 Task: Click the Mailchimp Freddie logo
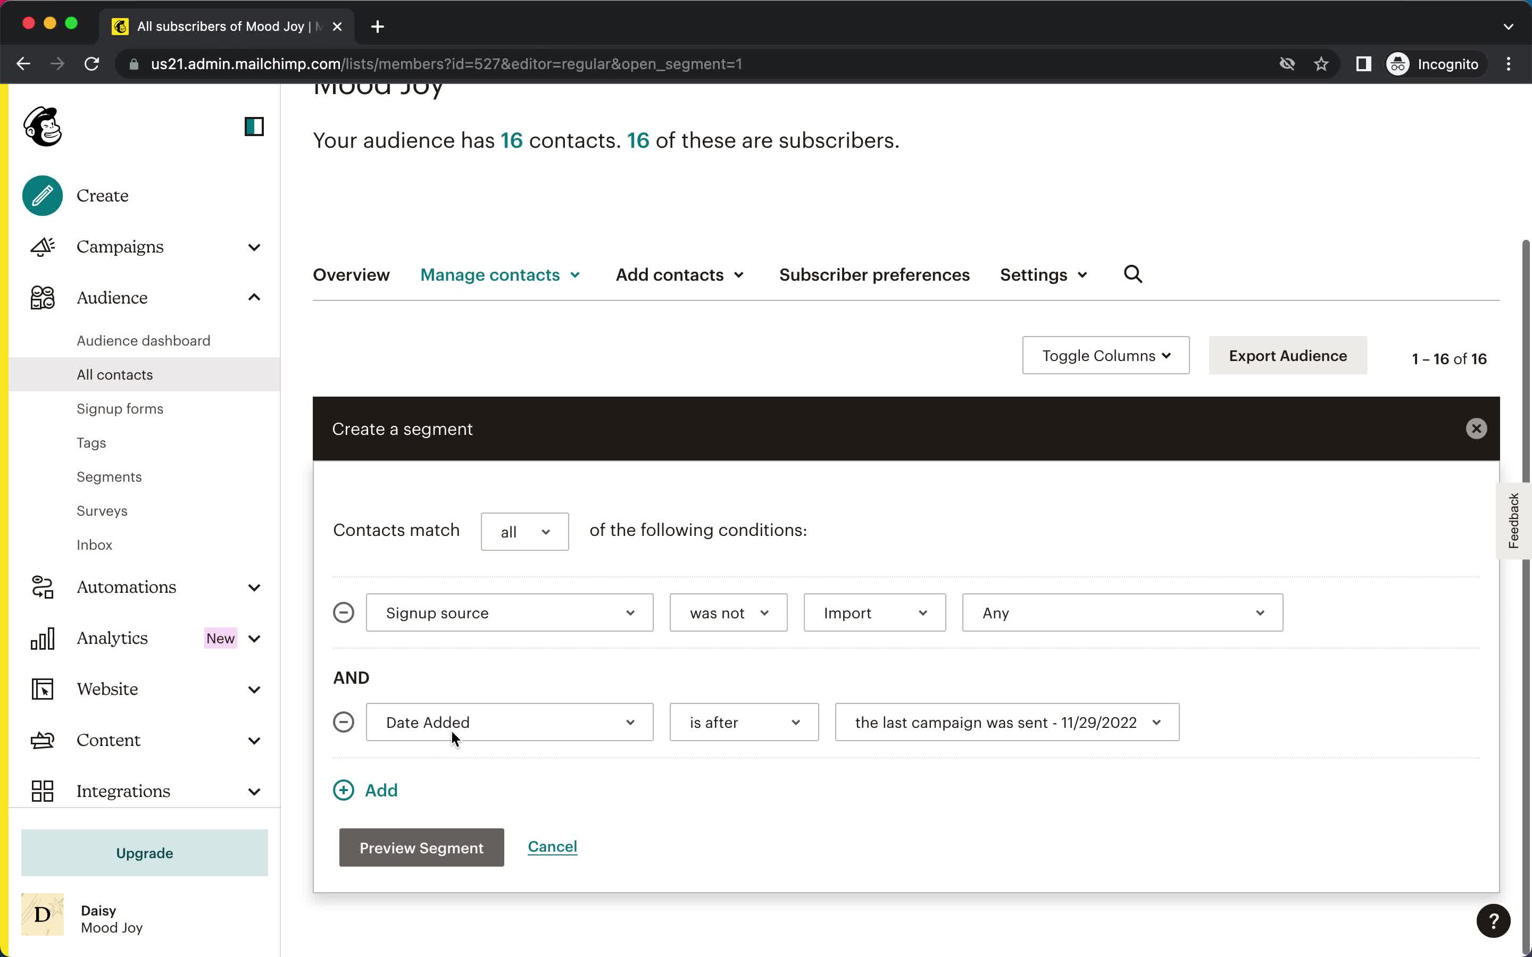click(43, 127)
